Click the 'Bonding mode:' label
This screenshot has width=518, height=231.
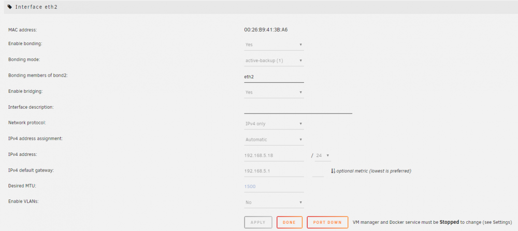24,60
